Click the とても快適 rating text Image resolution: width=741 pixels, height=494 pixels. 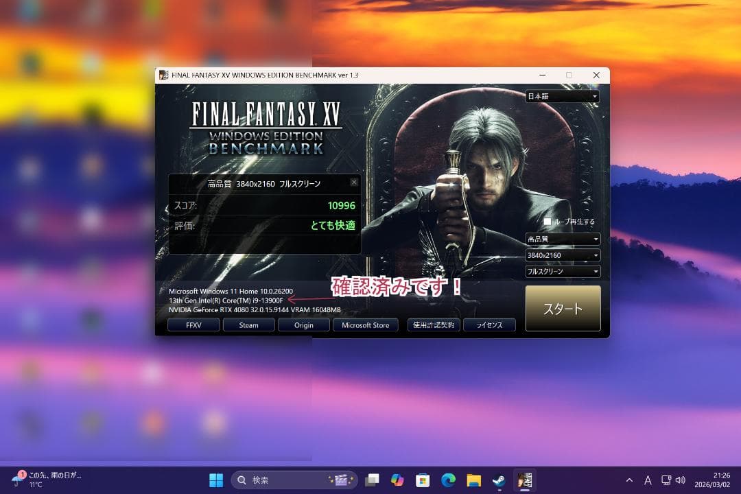click(x=333, y=226)
